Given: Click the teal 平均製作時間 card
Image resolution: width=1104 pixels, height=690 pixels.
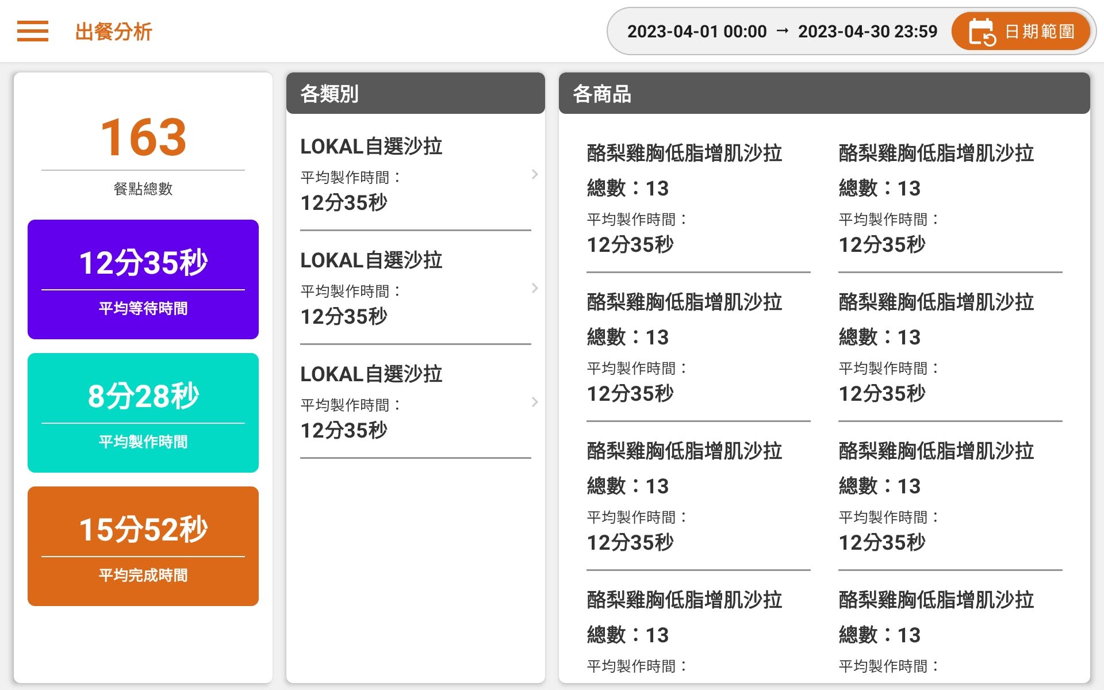Looking at the screenshot, I should (143, 413).
